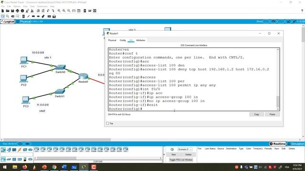Open Firefox from the taskbar
Viewport: 305px width, 171px height.
pyautogui.click(x=25, y=167)
